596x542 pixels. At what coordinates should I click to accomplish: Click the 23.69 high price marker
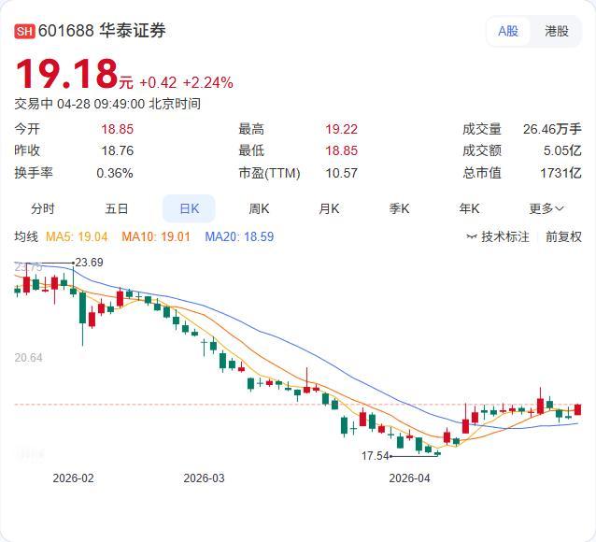pos(89,263)
